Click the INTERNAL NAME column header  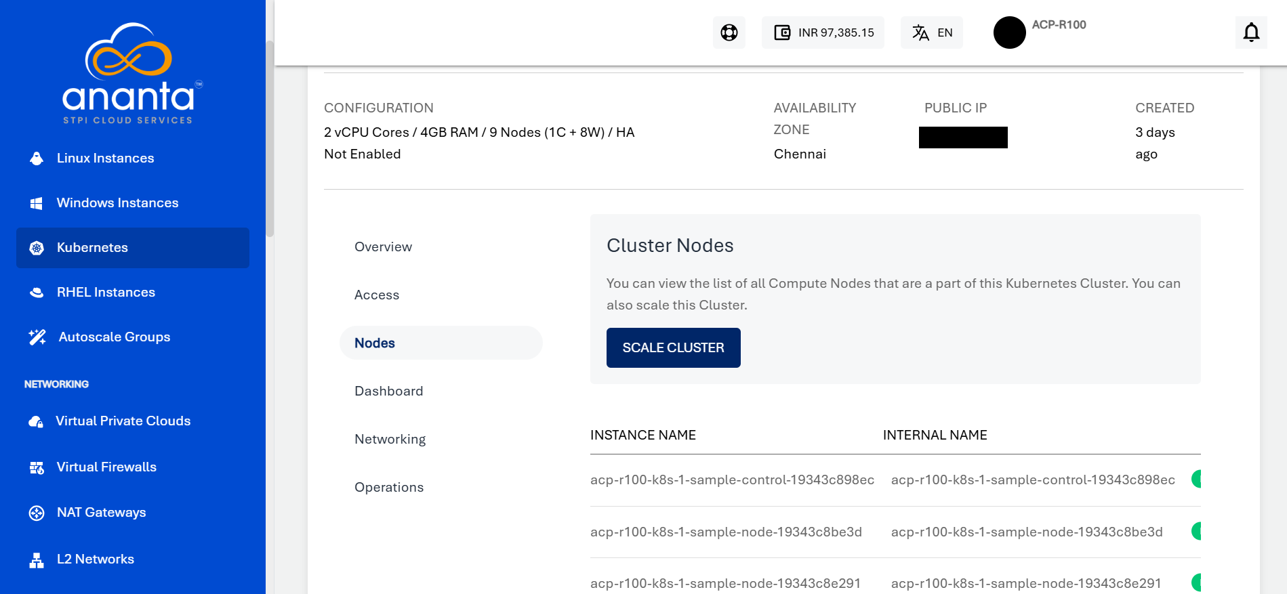click(935, 435)
